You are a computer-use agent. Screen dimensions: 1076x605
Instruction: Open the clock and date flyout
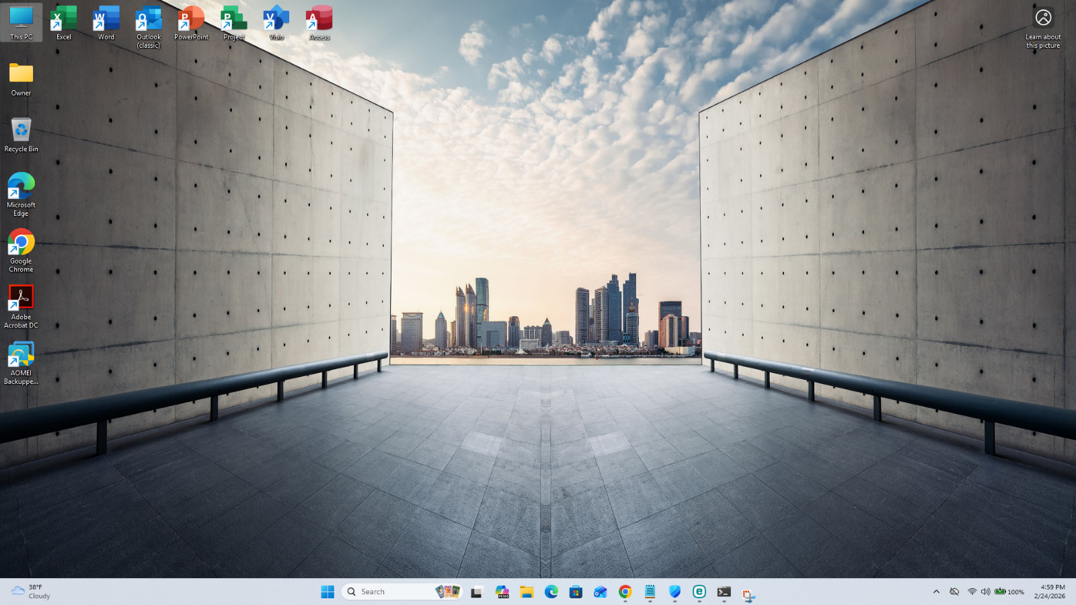(x=1049, y=592)
